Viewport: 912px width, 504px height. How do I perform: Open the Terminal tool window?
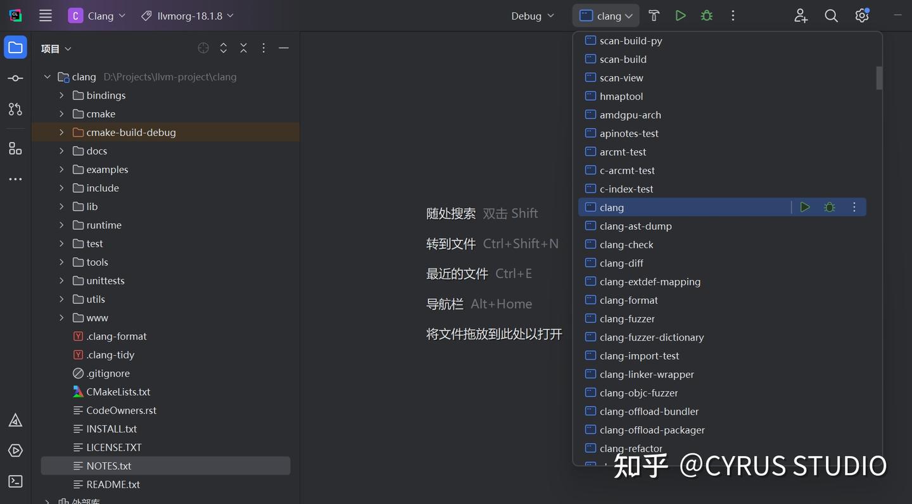coord(15,482)
